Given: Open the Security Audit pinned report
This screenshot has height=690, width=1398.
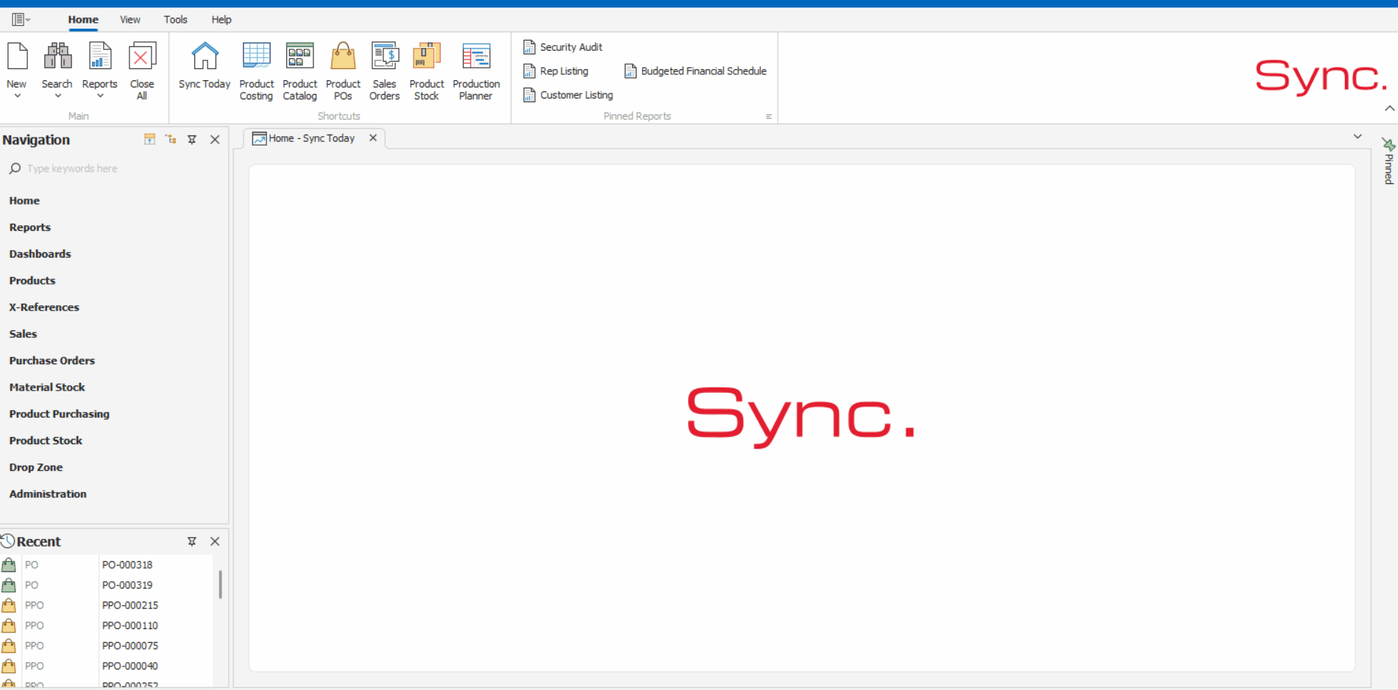Looking at the screenshot, I should click(x=563, y=47).
